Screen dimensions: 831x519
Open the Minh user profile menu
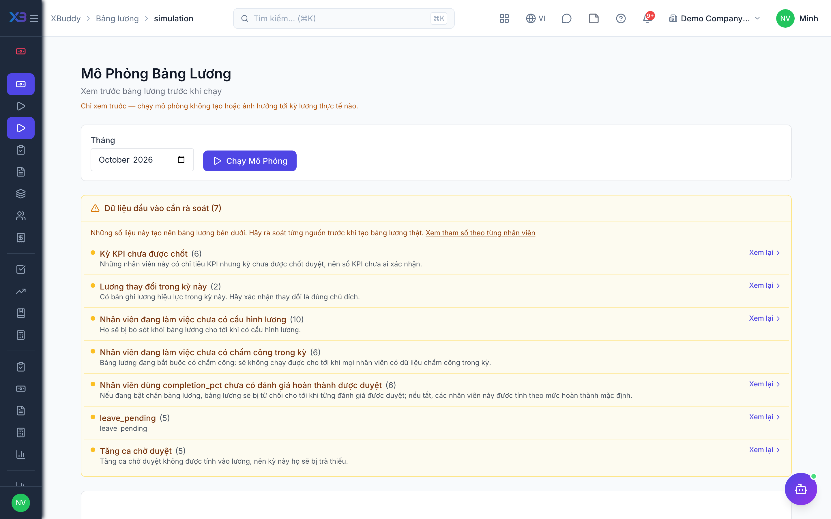pos(797,18)
